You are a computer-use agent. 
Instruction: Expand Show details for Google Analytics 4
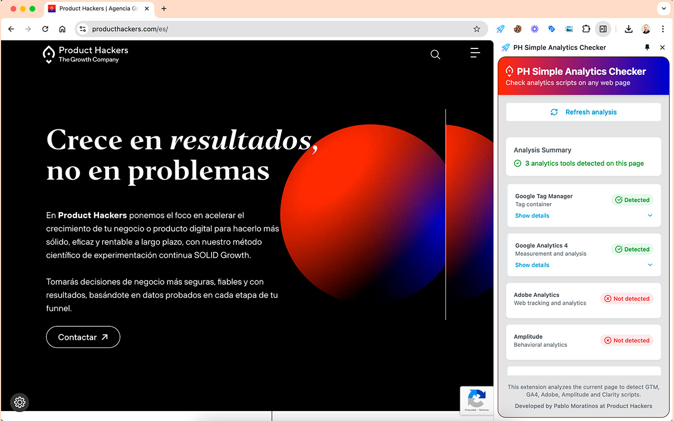[532, 265]
